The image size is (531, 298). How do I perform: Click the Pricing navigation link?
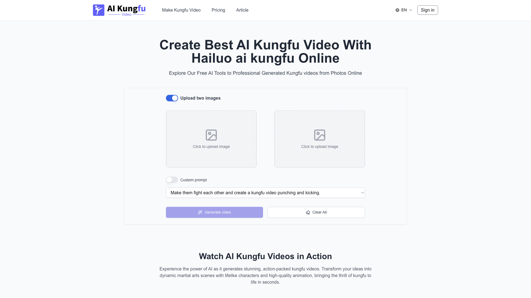pyautogui.click(x=218, y=10)
